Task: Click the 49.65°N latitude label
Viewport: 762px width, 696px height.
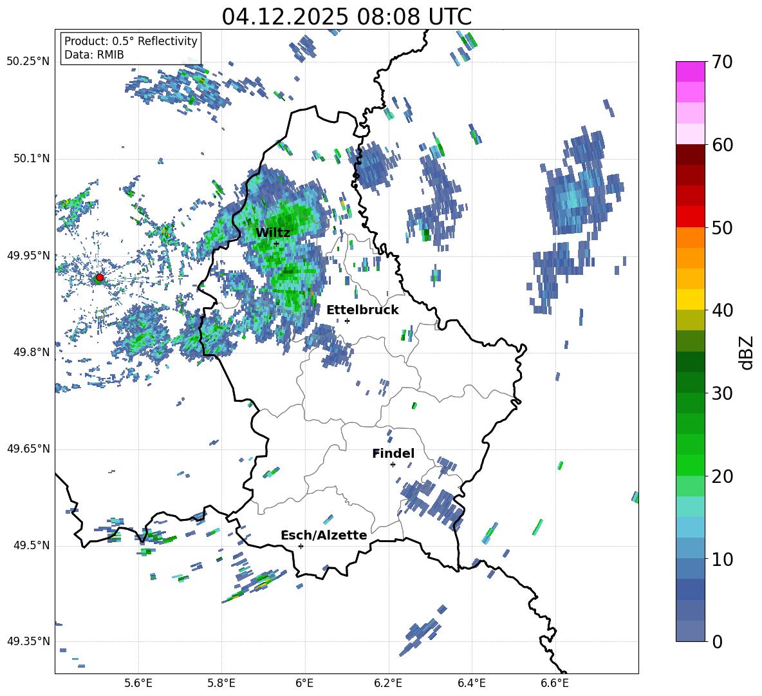Action: (28, 449)
